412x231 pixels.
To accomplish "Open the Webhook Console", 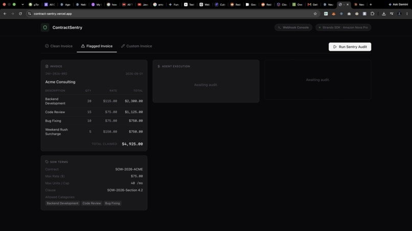I will point(293,27).
